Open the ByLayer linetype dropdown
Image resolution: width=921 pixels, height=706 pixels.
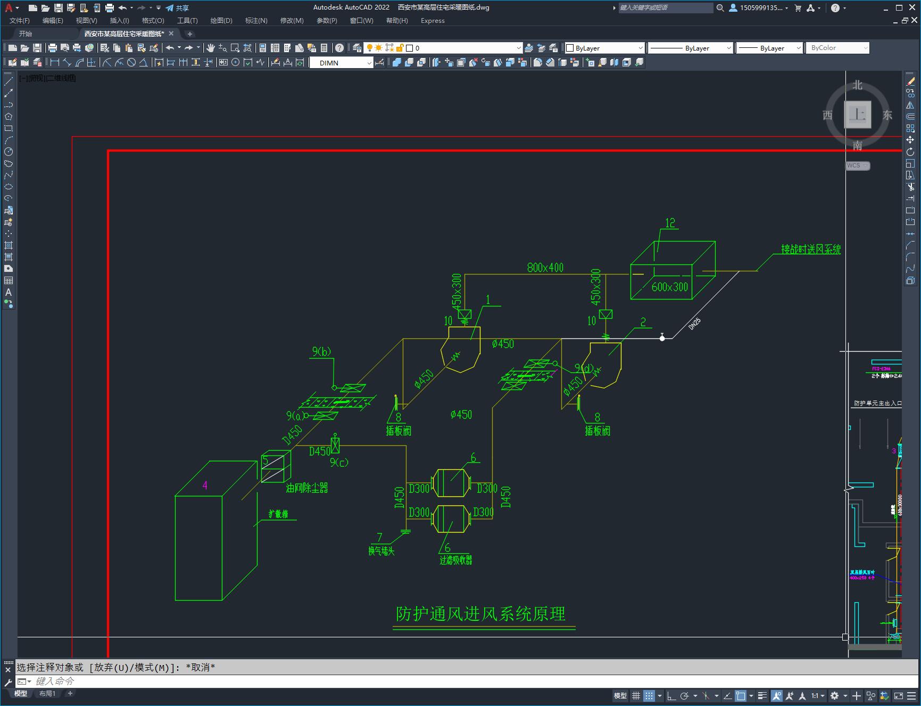[690, 48]
